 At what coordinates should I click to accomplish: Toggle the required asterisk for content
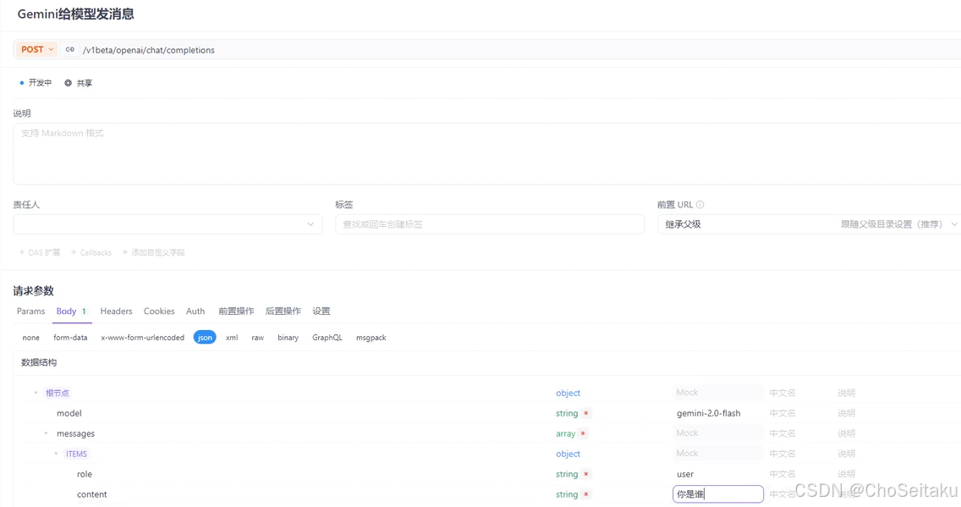tap(586, 495)
